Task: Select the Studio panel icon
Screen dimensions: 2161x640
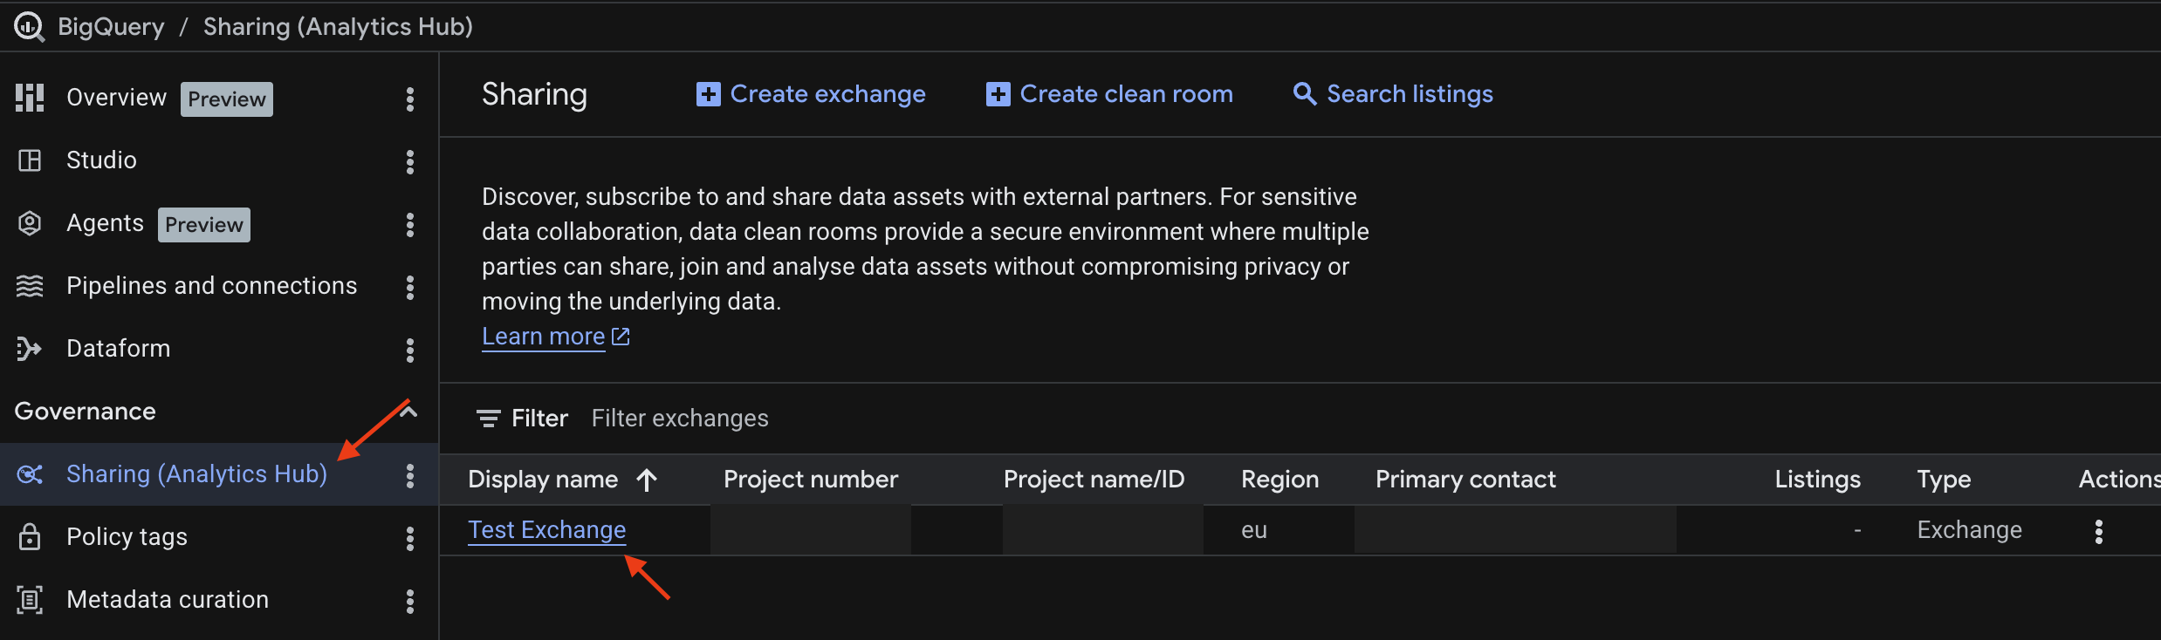Action: click(x=30, y=160)
